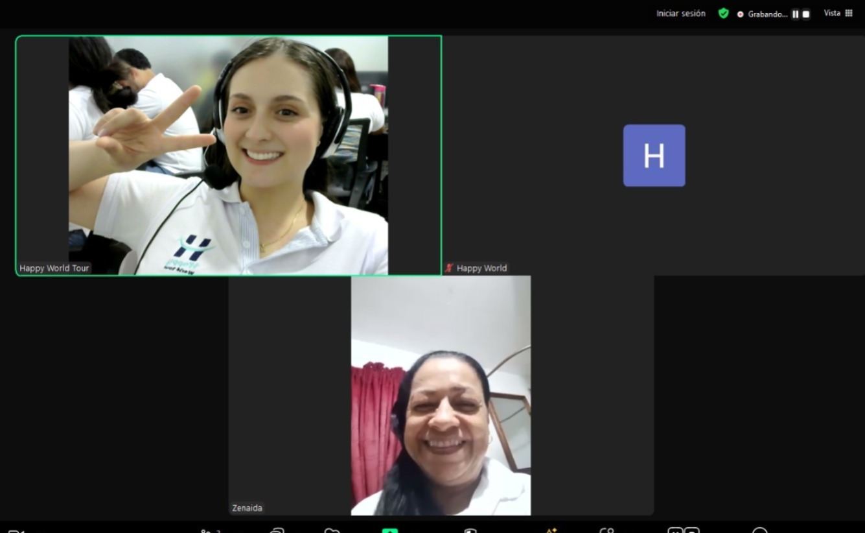Click the Happy World participant name label

click(x=481, y=268)
